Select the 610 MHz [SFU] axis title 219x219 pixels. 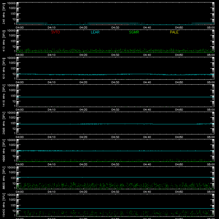click(x=4, y=68)
